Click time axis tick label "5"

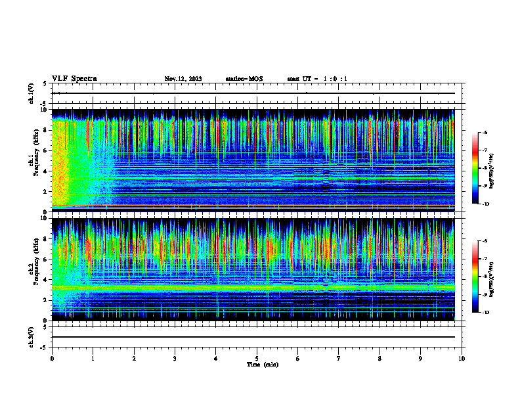[x=257, y=359]
